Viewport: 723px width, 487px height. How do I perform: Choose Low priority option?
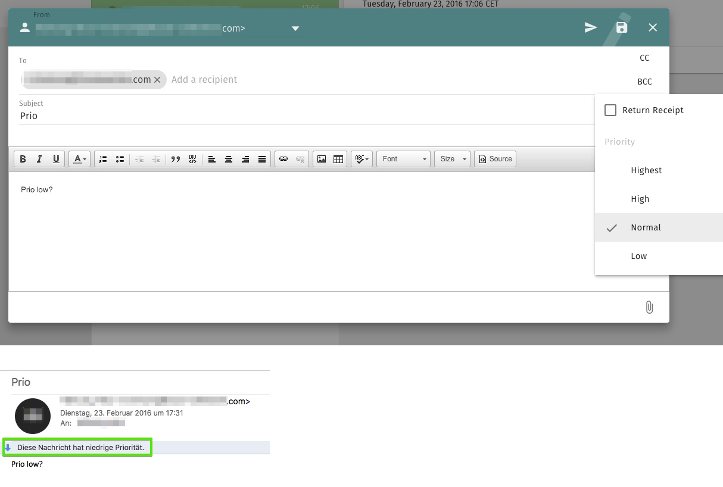[638, 256]
